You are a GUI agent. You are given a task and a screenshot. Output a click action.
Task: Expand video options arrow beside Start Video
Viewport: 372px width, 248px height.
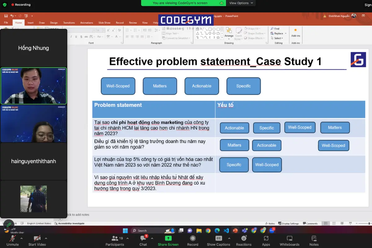tap(46, 238)
